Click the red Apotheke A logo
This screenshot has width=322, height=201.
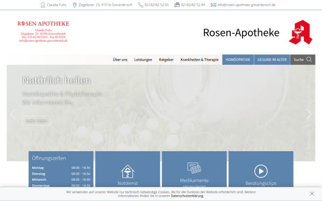[301, 32]
